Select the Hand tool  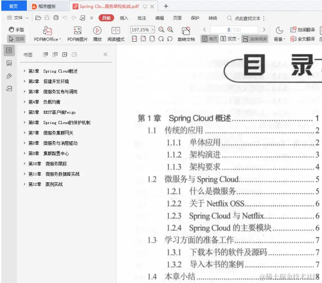click(x=16, y=30)
